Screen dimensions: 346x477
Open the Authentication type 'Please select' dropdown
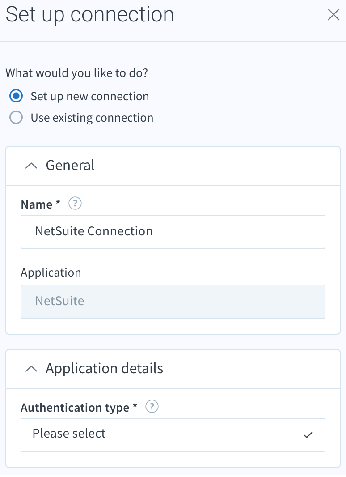coord(173,435)
